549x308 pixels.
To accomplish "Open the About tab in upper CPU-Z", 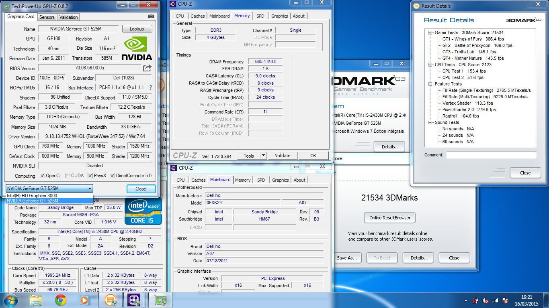I will click(x=299, y=16).
